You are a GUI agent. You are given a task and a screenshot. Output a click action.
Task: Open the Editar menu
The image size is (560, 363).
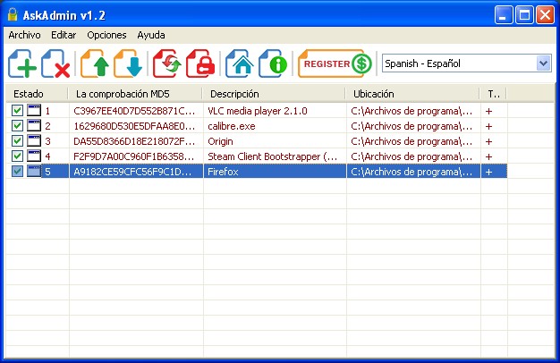pyautogui.click(x=64, y=35)
